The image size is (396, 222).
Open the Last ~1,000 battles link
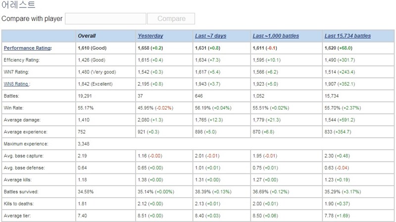click(x=276, y=36)
